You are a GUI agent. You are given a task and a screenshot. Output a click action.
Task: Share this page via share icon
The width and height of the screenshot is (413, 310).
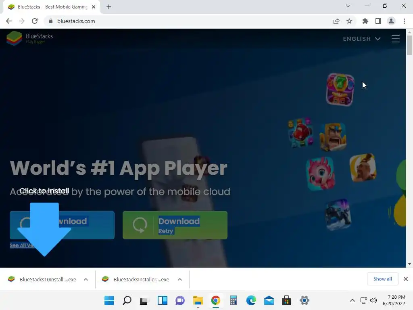point(336,21)
